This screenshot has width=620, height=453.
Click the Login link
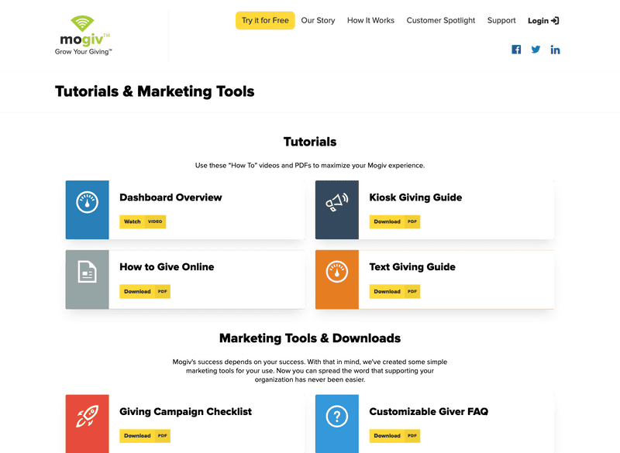543,21
